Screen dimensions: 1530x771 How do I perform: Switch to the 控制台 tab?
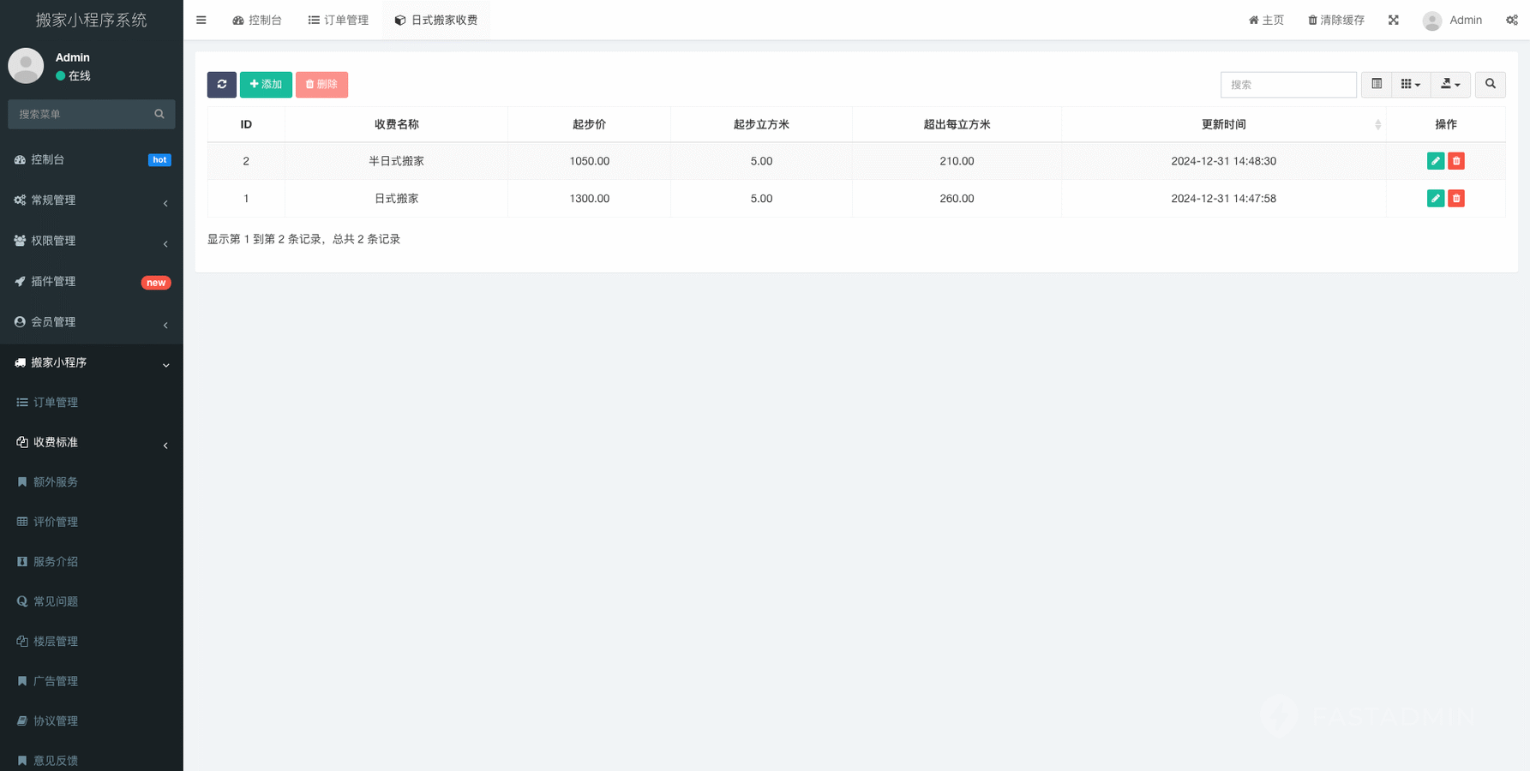pyautogui.click(x=257, y=20)
